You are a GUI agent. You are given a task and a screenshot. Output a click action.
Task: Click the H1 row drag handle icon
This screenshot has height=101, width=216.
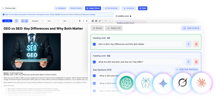pos(188,44)
